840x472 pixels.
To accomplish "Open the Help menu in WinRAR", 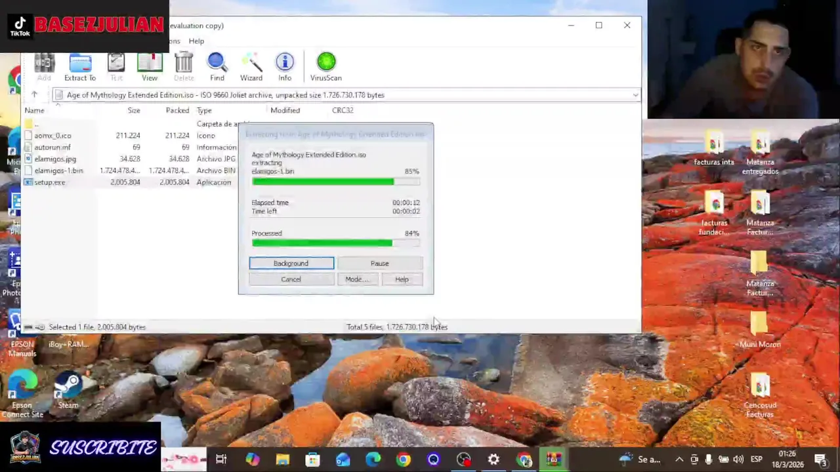I will click(196, 41).
